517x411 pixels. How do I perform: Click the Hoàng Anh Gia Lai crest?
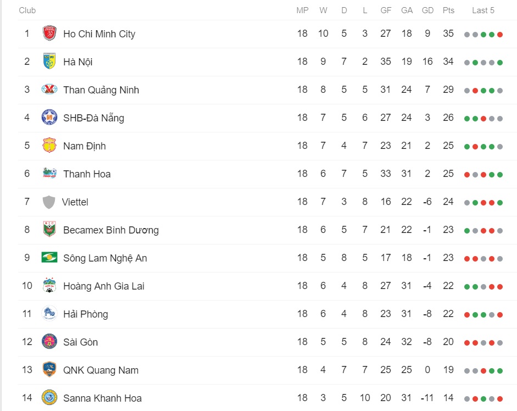49,286
